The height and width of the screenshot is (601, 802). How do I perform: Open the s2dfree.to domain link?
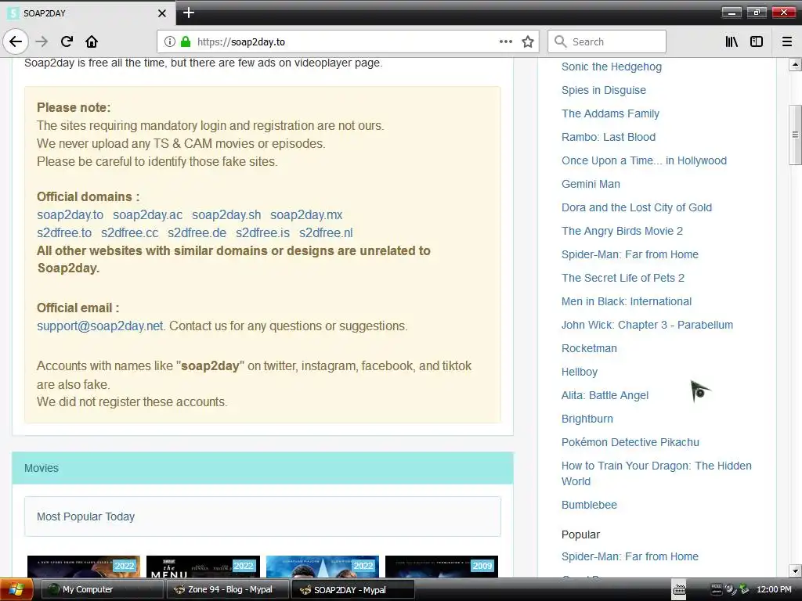point(64,232)
